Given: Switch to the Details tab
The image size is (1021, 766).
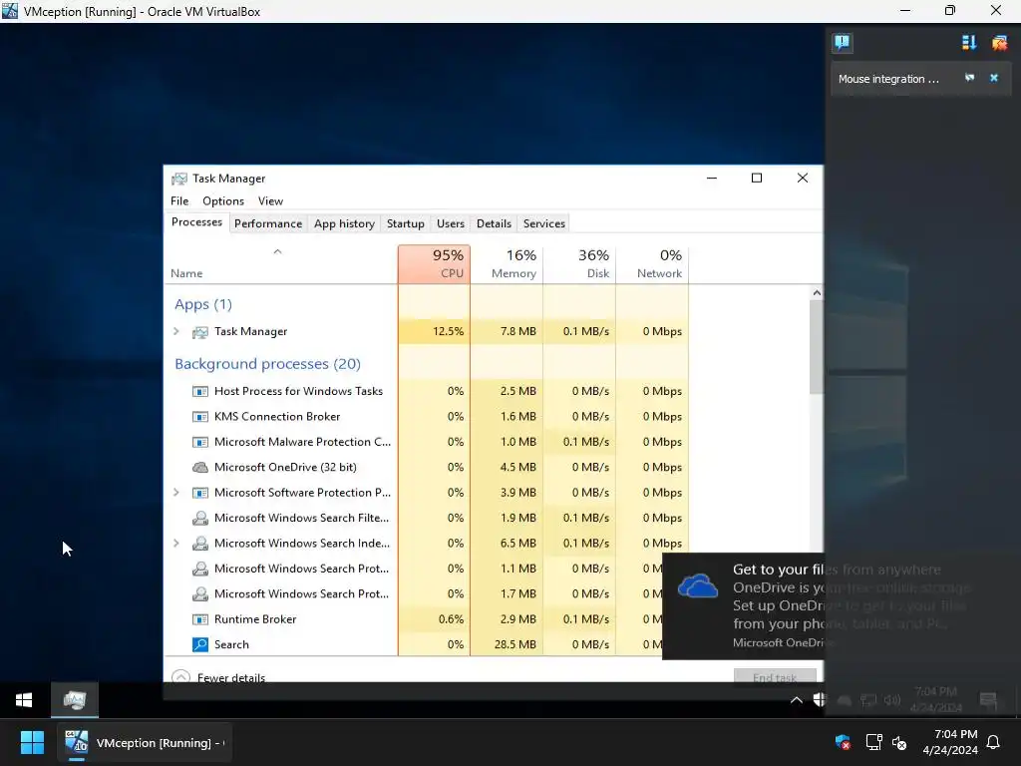Looking at the screenshot, I should (495, 223).
